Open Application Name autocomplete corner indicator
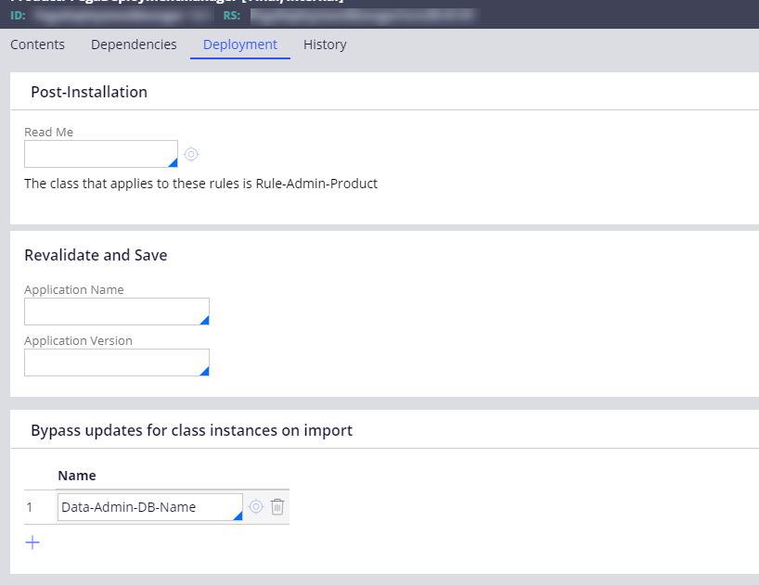The height and width of the screenshot is (585, 759). [204, 320]
